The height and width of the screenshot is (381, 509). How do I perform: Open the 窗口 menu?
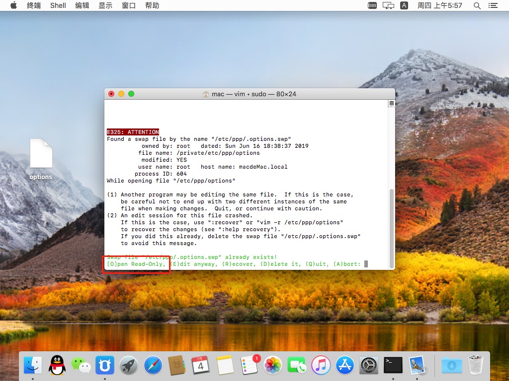[x=129, y=5]
